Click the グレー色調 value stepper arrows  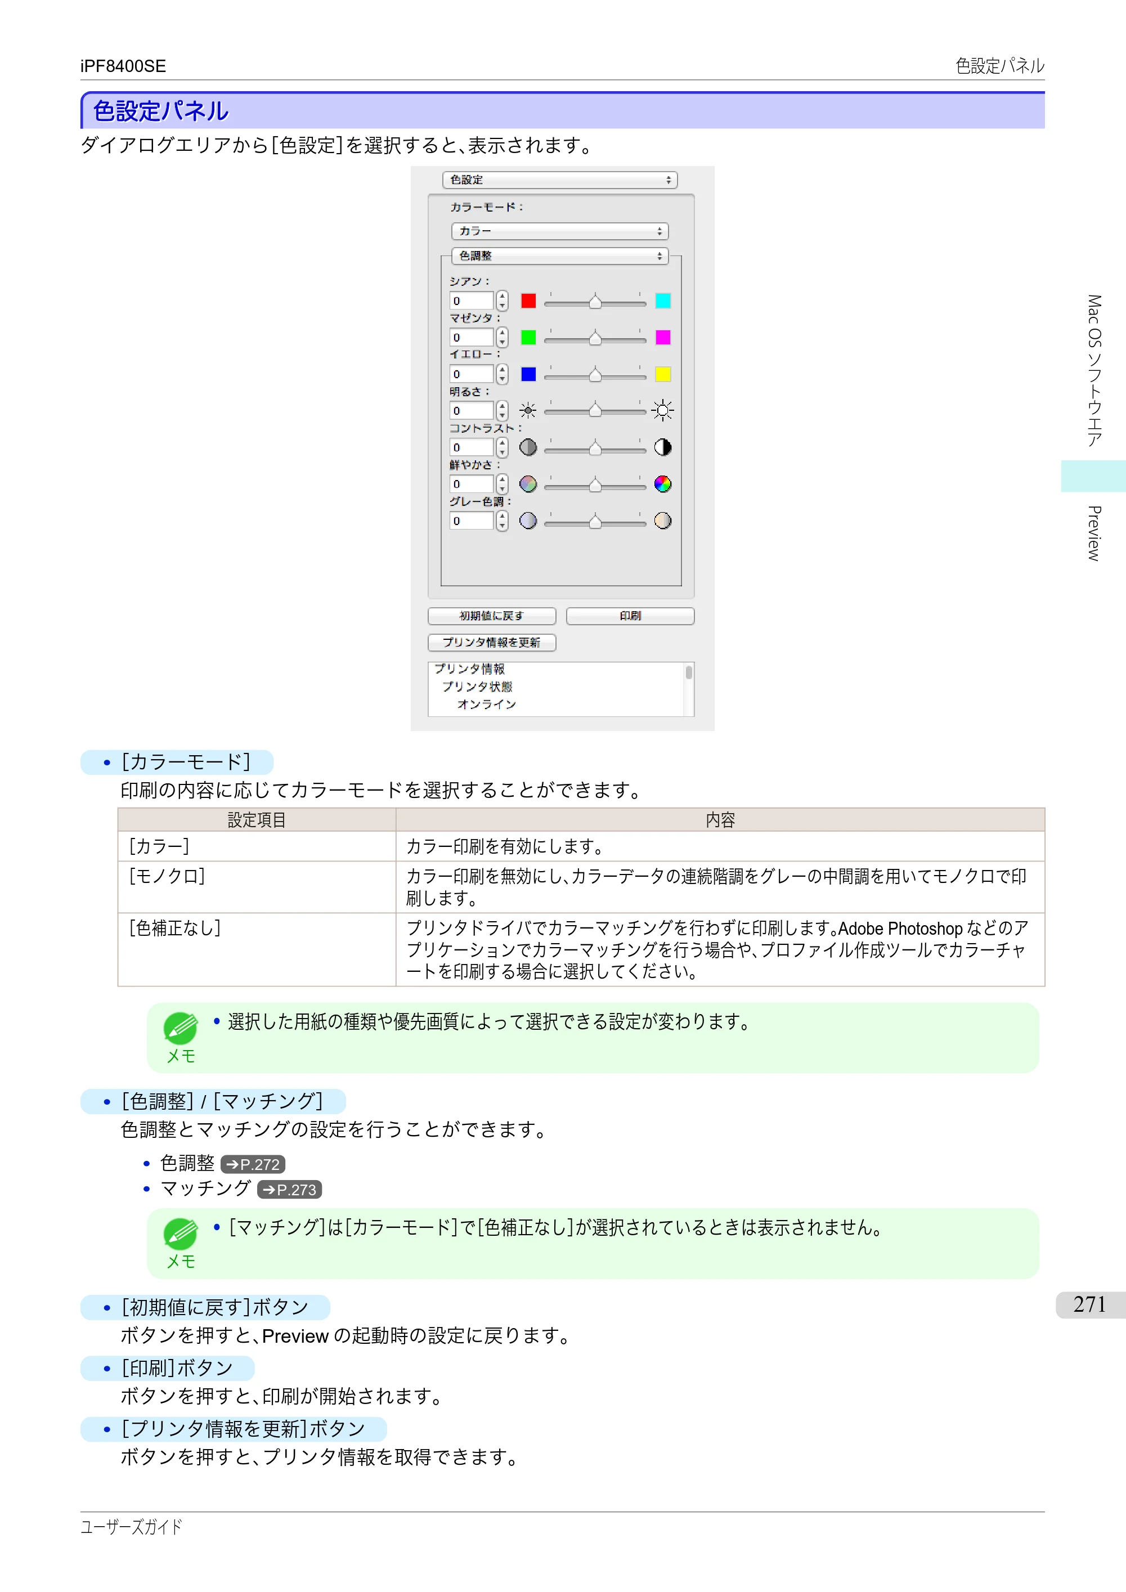tap(502, 521)
